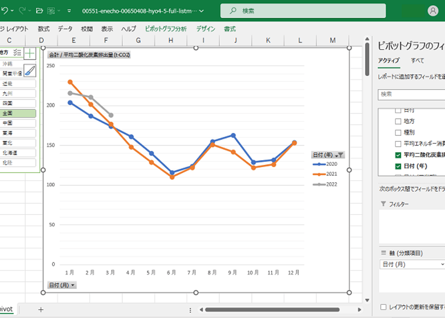Check the 種別 field checkbox

point(398,132)
